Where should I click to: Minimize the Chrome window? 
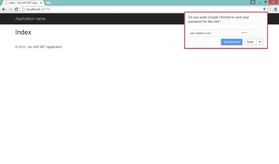coord(260,2)
